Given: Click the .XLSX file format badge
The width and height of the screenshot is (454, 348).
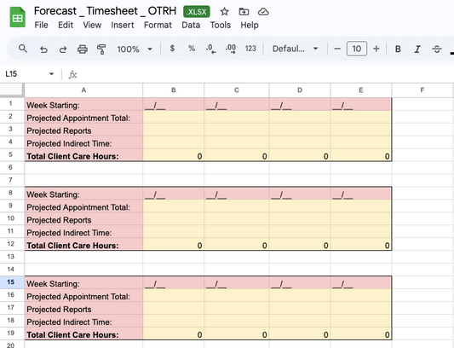Looking at the screenshot, I should (197, 12).
